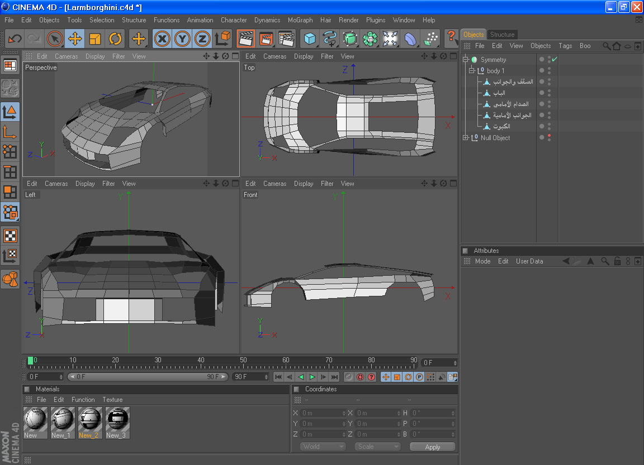Step the end frame 90 F field
This screenshot has width=644, height=465.
click(x=266, y=377)
